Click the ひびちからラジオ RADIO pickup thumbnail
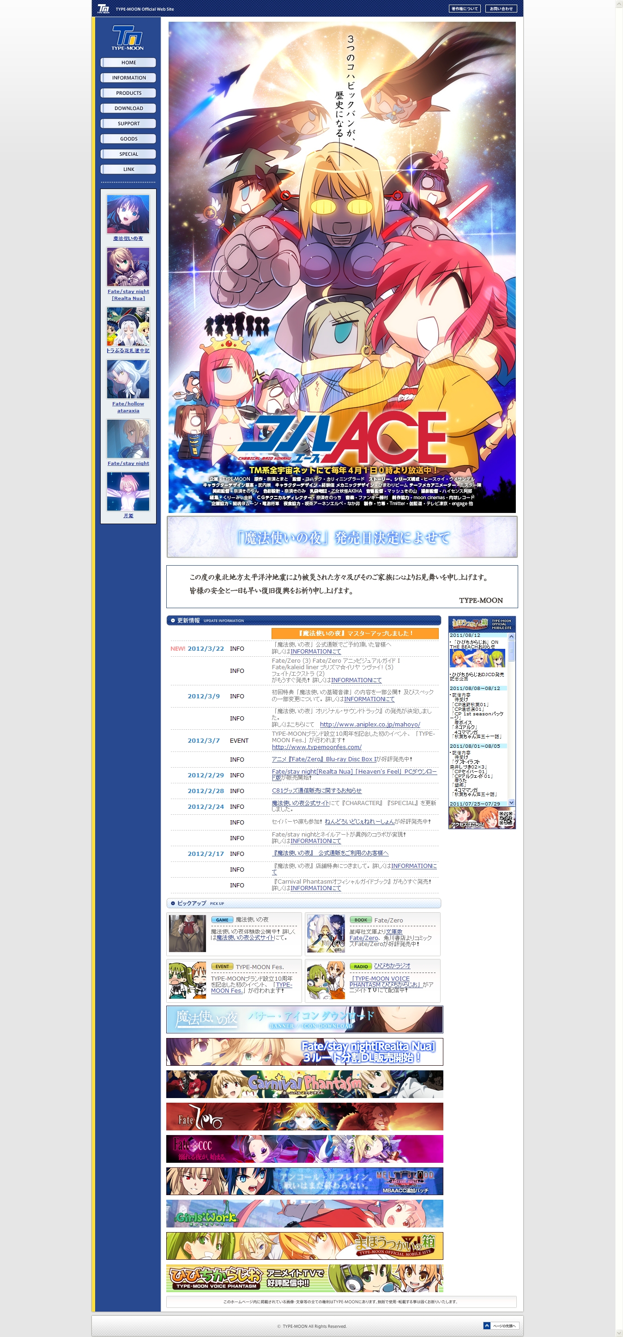Image resolution: width=623 pixels, height=1337 pixels. (327, 980)
